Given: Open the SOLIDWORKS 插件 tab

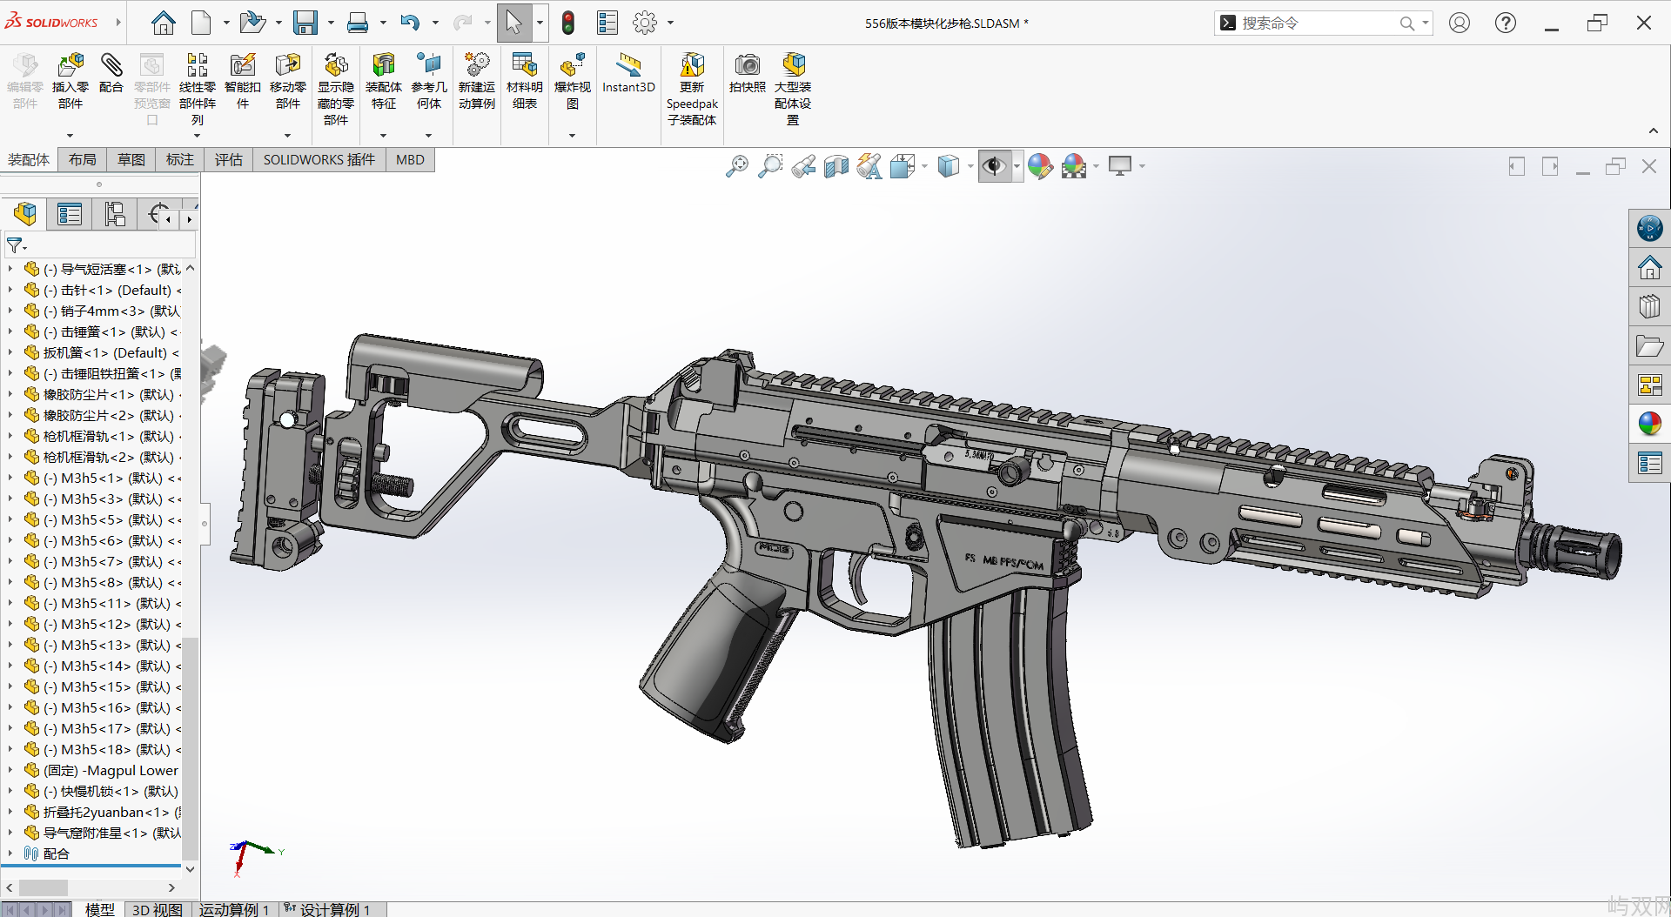Looking at the screenshot, I should (319, 160).
